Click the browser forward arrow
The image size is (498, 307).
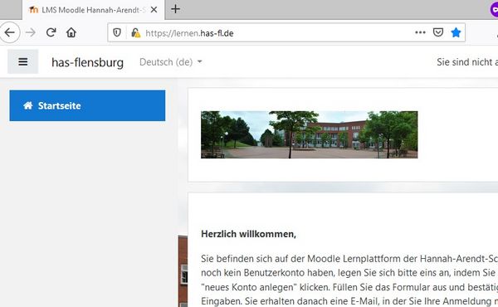click(31, 32)
